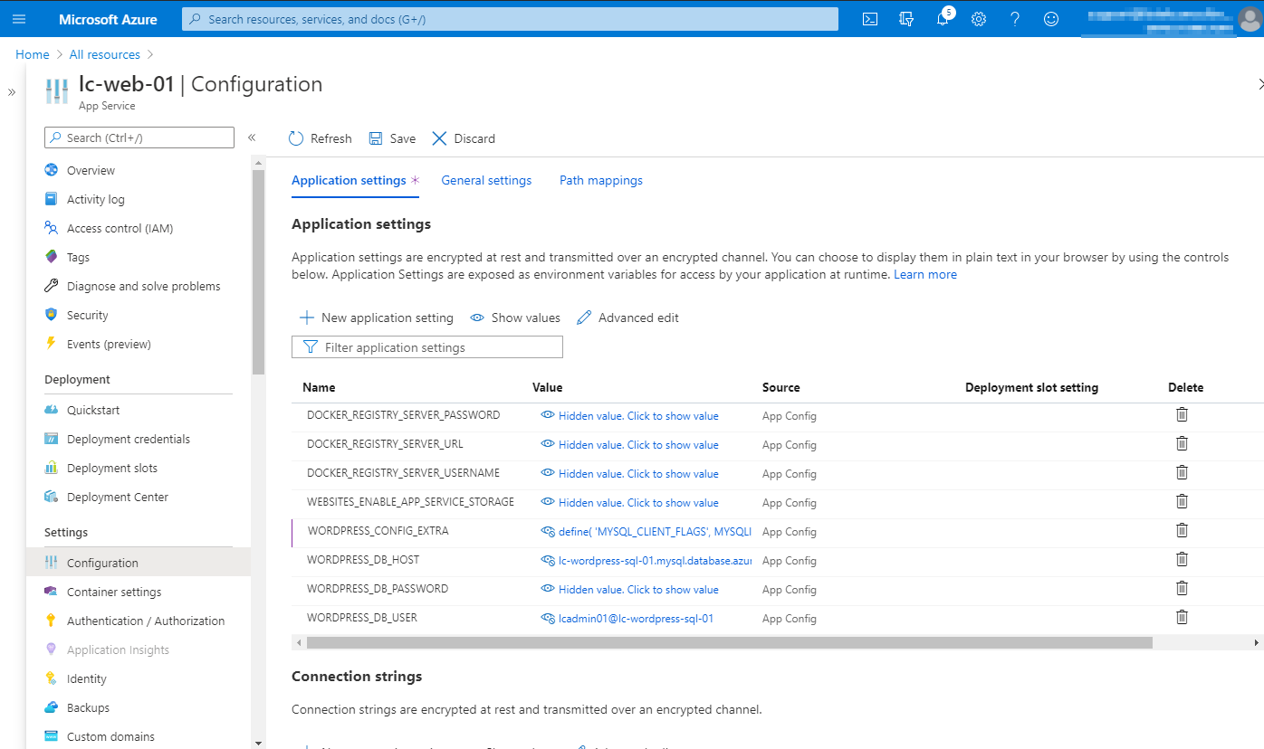Open help using the question mark icon
Image resolution: width=1264 pixels, height=749 pixels.
[1014, 18]
